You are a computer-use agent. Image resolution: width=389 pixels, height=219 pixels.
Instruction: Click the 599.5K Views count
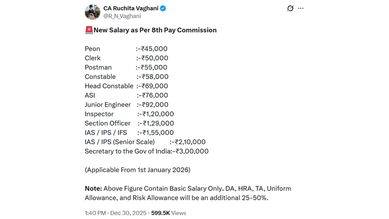coord(169,213)
